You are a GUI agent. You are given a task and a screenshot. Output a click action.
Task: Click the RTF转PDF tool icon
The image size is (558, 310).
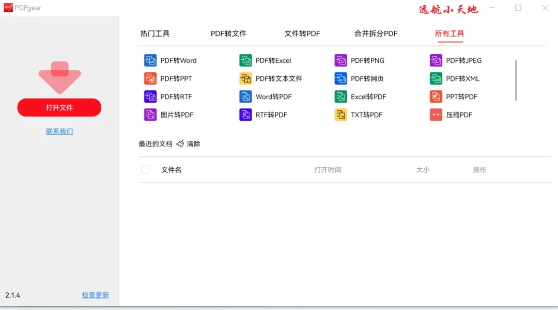tap(245, 115)
